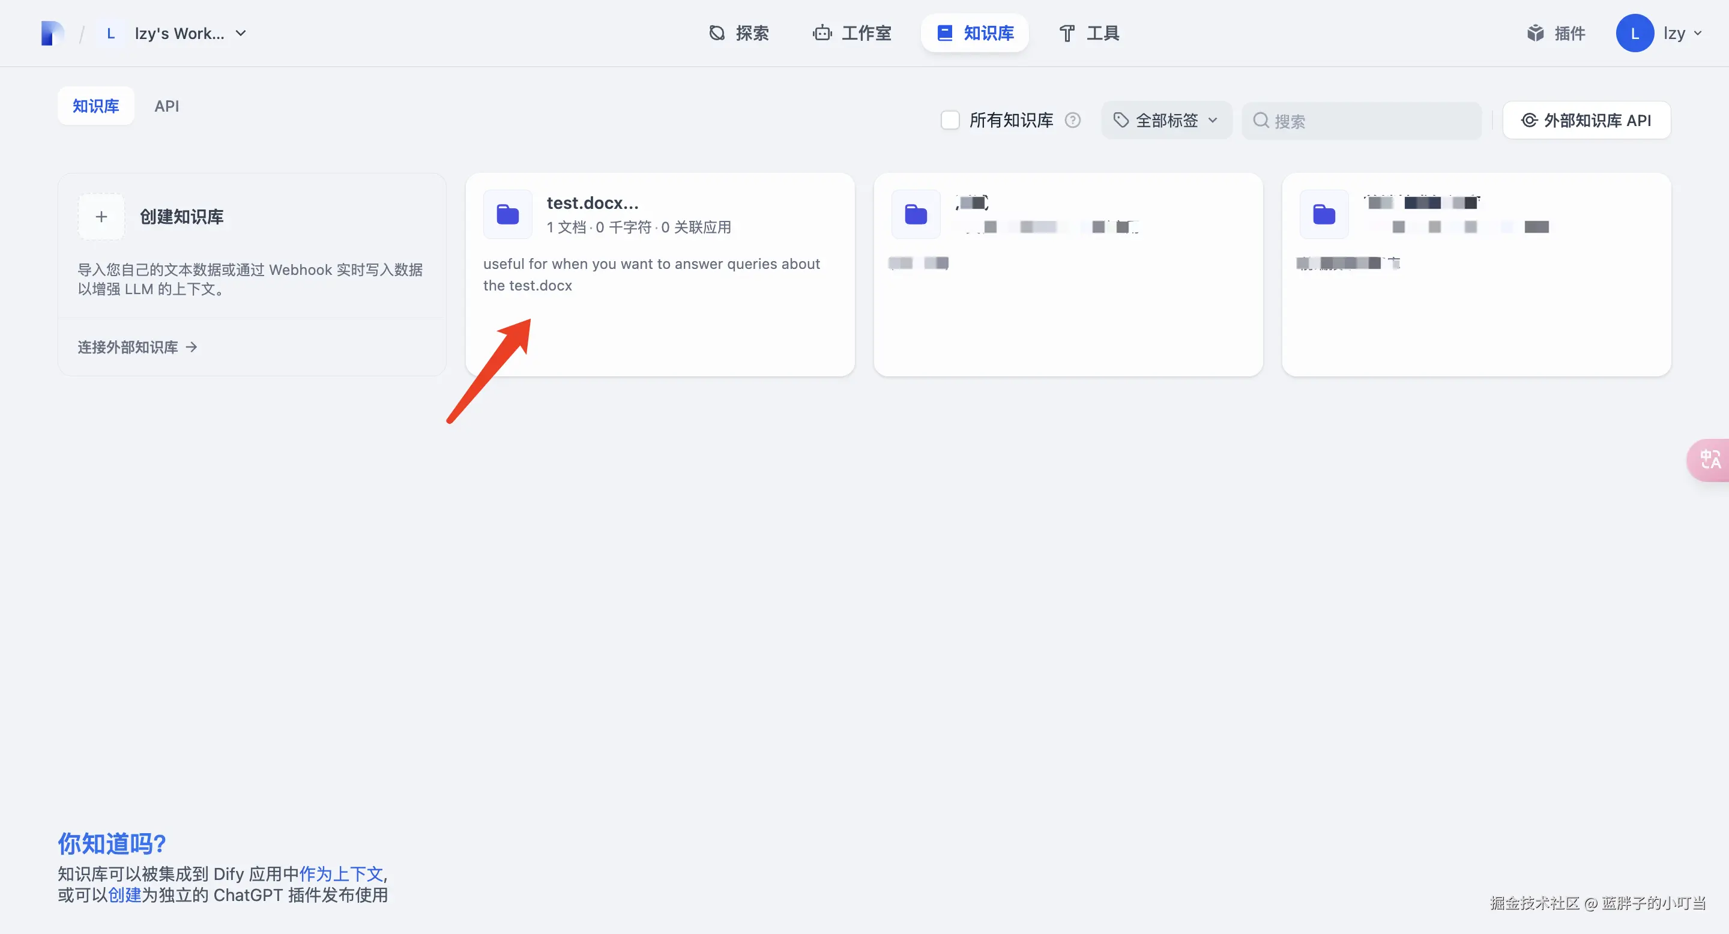Open the 工作室 studio tab
The height and width of the screenshot is (934, 1729).
(852, 33)
